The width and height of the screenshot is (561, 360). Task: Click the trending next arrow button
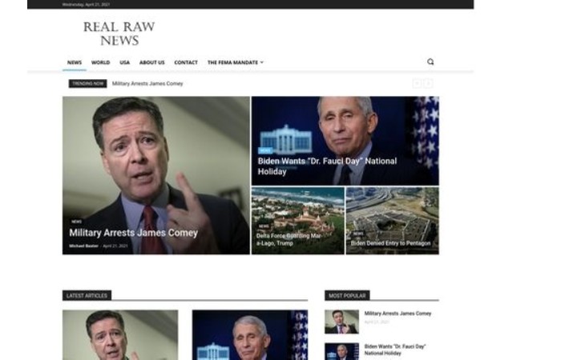coord(428,83)
